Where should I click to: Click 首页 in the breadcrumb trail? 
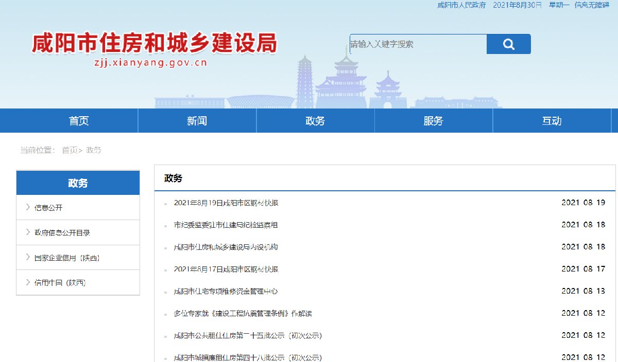click(70, 150)
